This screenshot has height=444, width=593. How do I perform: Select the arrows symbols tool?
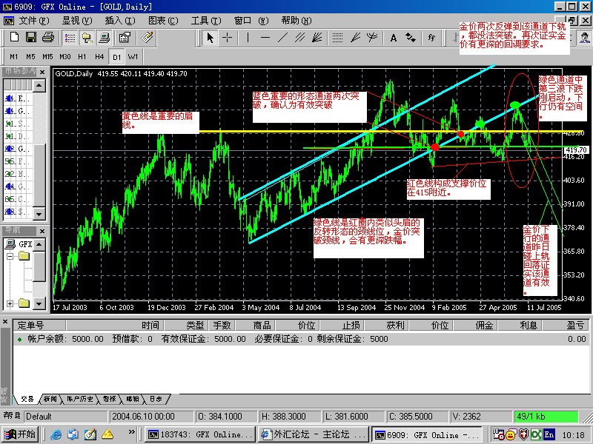point(411,38)
